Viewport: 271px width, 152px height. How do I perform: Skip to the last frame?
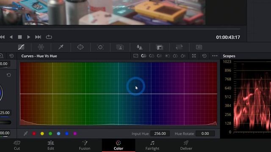(x=38, y=37)
